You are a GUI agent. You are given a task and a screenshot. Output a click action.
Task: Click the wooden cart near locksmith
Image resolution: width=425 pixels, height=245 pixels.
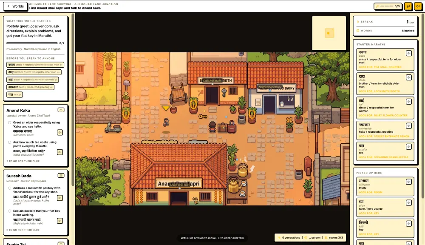point(178,93)
